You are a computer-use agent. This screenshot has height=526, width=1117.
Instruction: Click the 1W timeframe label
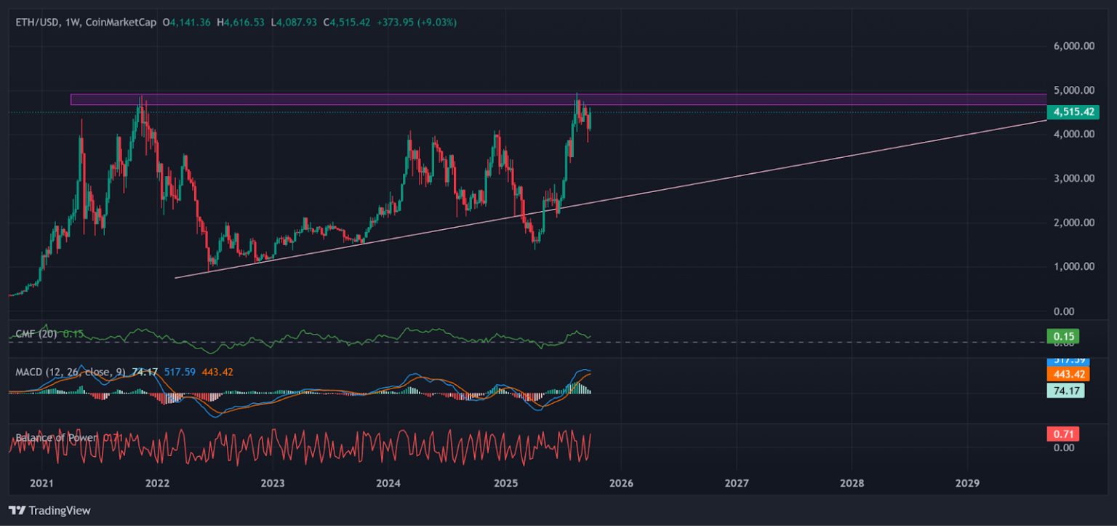tap(71, 23)
